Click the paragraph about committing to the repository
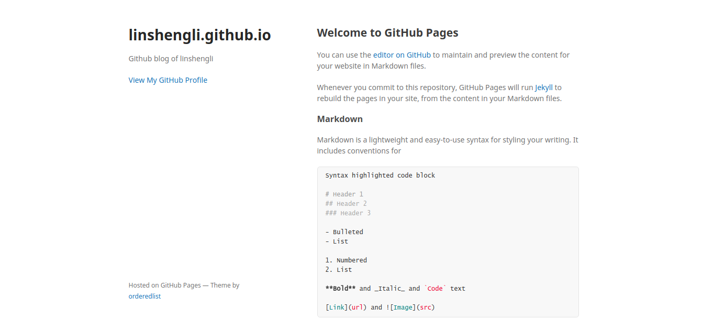Screen dimensions: 702x330 click(x=440, y=92)
